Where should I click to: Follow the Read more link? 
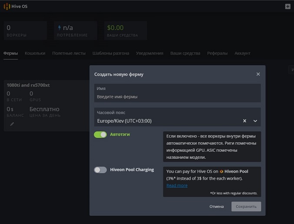pos(177,186)
